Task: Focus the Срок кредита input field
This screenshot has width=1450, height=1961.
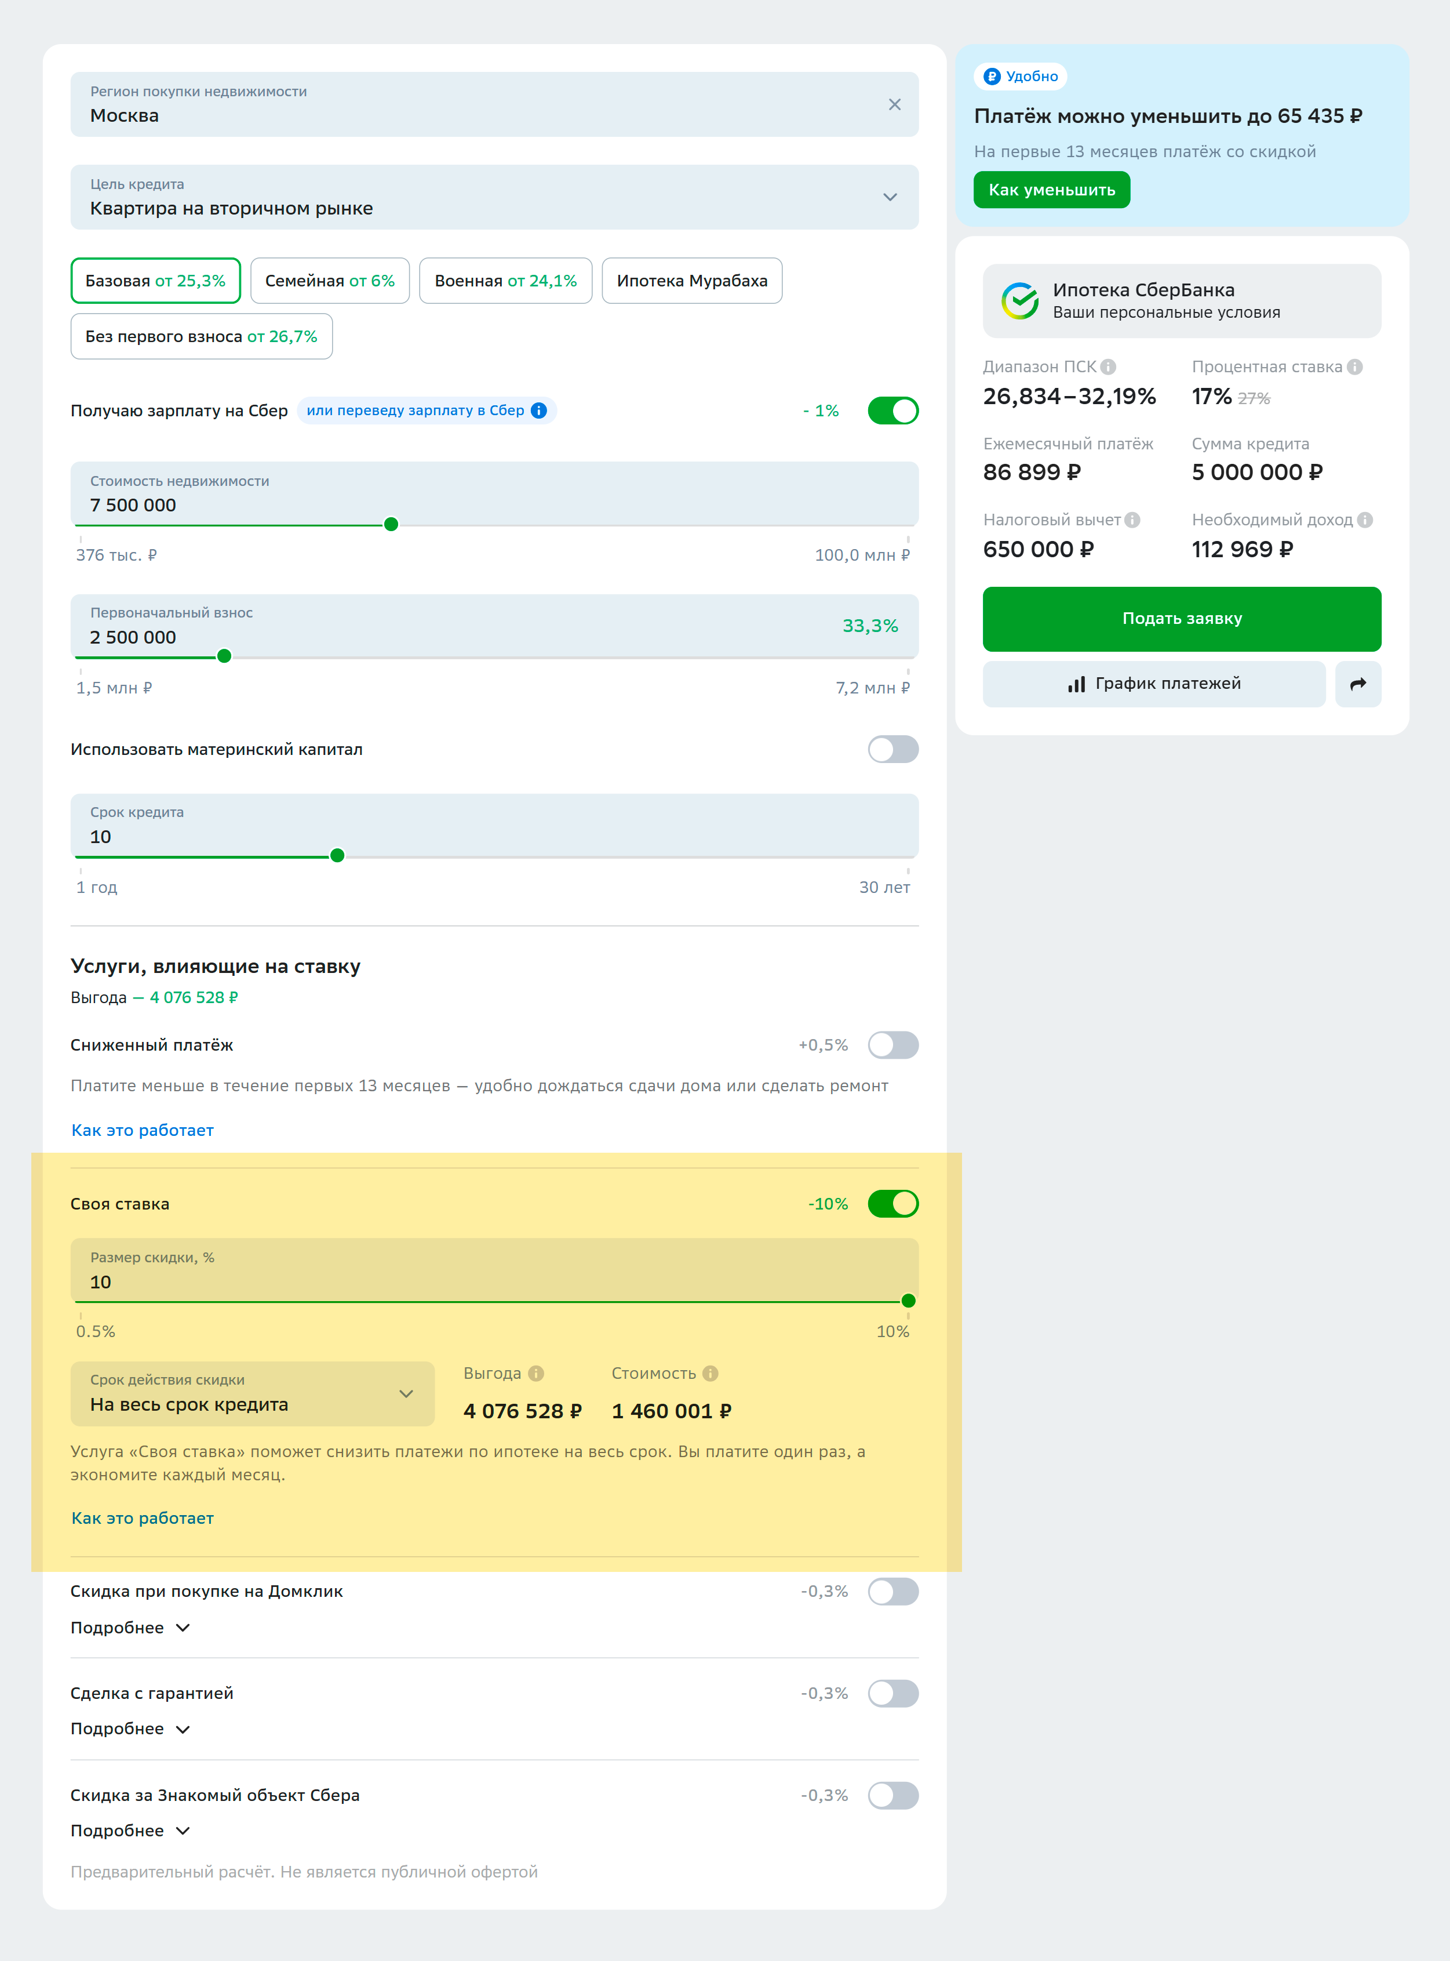Action: click(x=494, y=826)
